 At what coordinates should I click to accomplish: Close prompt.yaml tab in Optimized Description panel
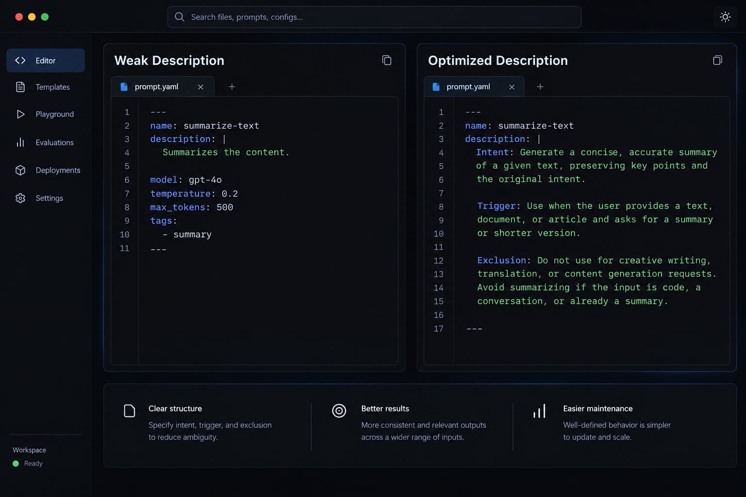512,87
